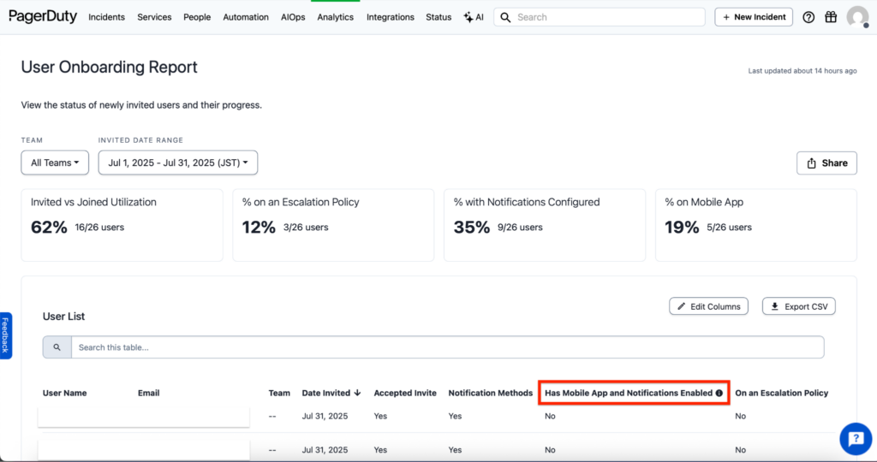Click the Search this table field
The width and height of the screenshot is (877, 462).
(445, 347)
